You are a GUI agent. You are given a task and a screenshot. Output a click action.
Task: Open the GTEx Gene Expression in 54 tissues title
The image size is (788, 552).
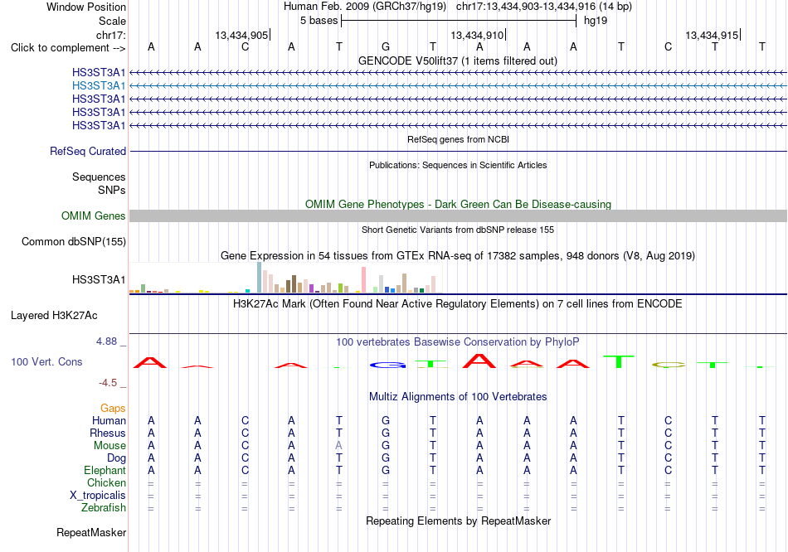coord(458,255)
